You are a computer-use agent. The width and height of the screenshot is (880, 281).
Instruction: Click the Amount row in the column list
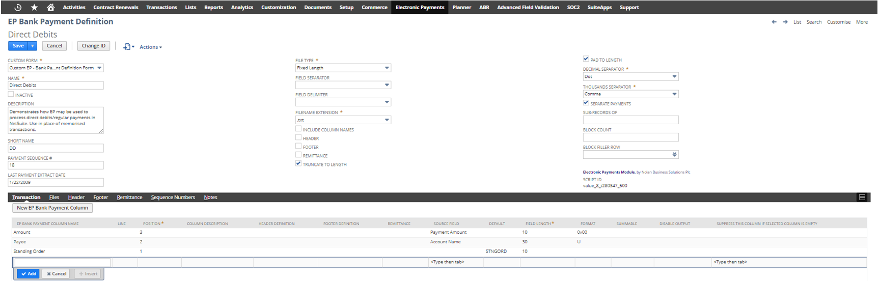[22, 232]
